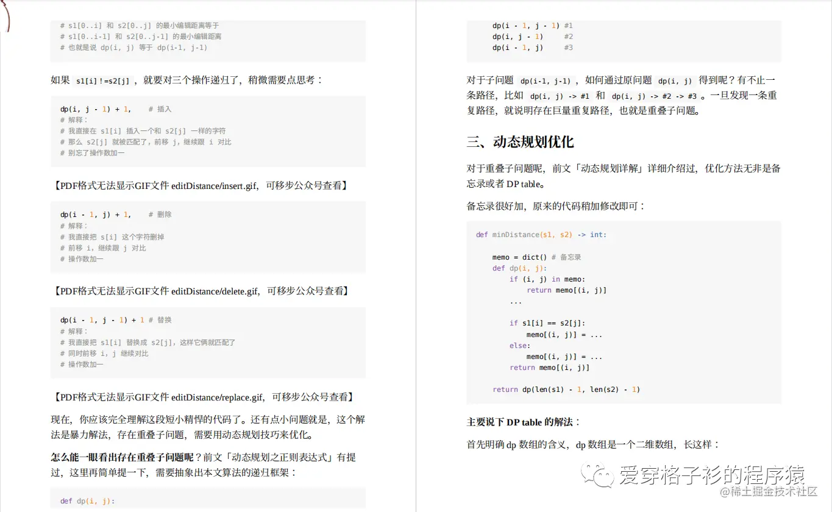The image size is (832, 512).
Task: Click paragraph starting '现在，你应该完全理解'
Action: click(x=208, y=427)
